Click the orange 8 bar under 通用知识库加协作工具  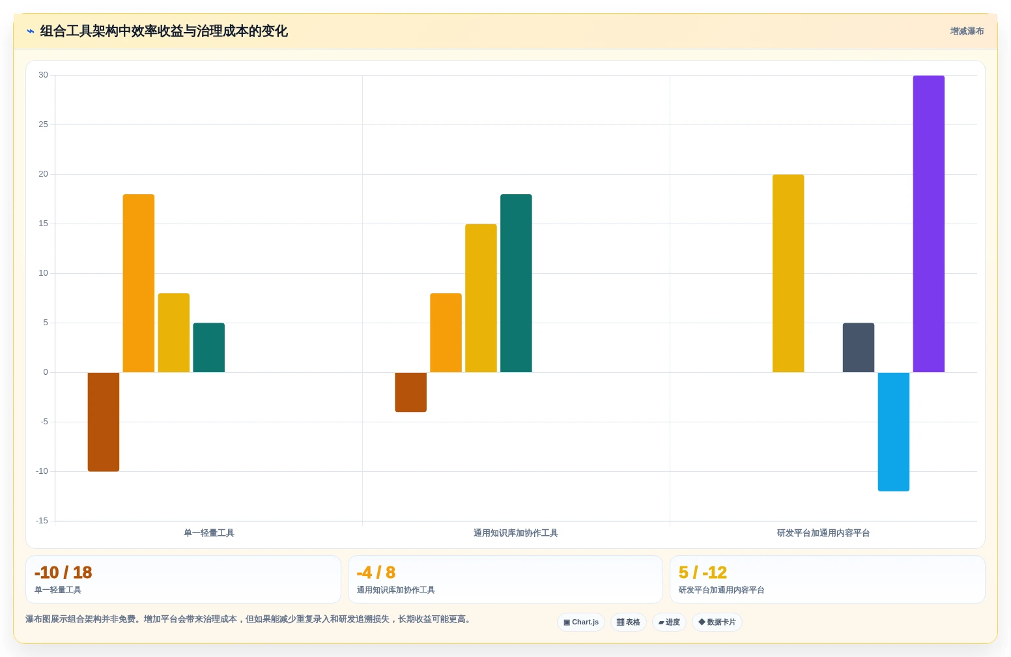446,332
